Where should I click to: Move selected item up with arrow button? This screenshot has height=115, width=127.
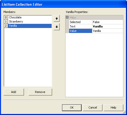[x=57, y=18]
